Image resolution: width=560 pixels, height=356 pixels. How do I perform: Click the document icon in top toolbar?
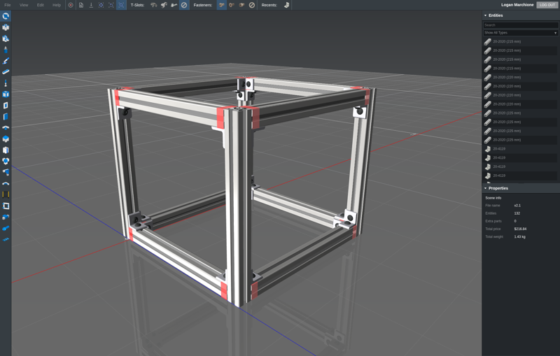[x=81, y=5]
